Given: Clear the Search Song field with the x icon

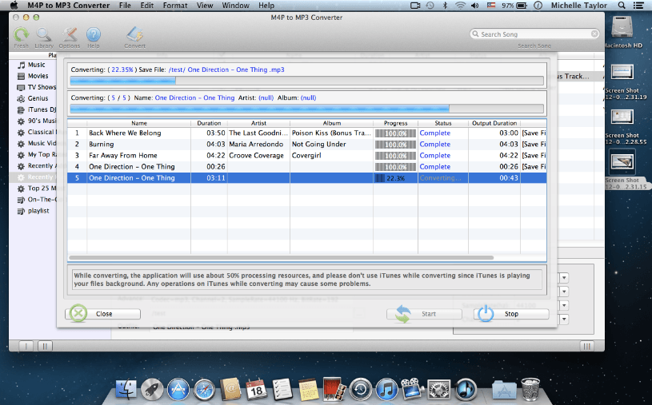Looking at the screenshot, I should coord(594,34).
